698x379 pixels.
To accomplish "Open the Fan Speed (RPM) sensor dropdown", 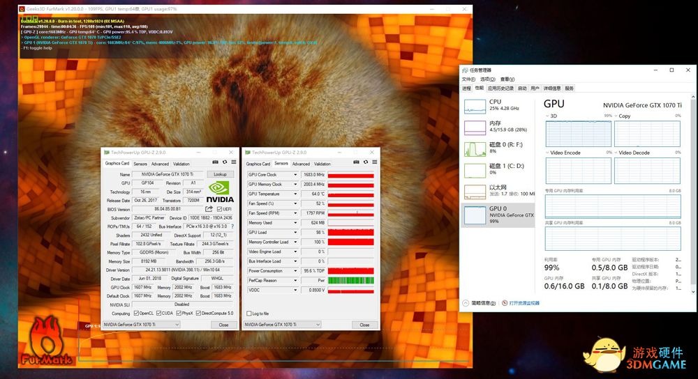I will pos(295,213).
